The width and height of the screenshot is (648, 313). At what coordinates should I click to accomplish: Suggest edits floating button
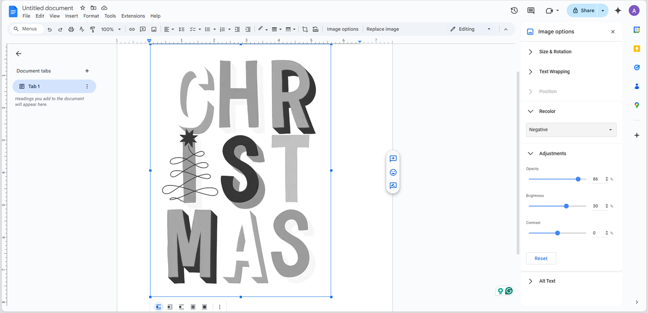click(393, 186)
